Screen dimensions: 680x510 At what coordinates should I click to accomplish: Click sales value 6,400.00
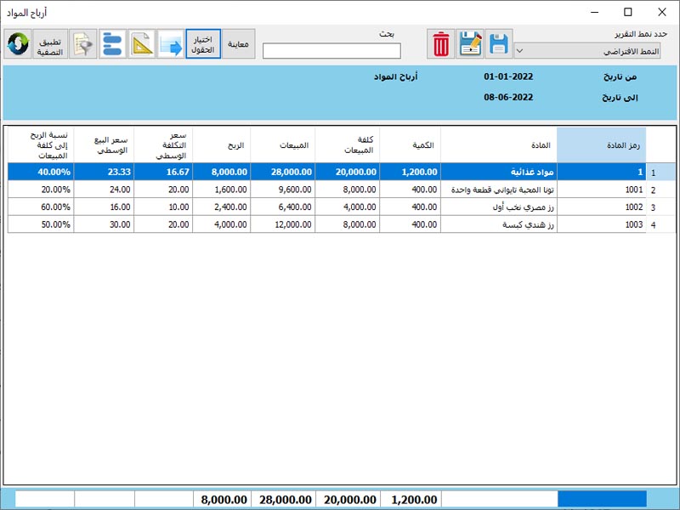[283, 207]
